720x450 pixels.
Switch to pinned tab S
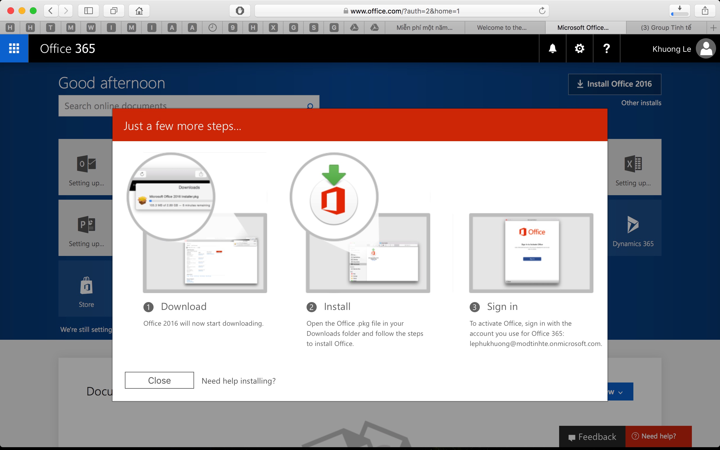coord(314,28)
